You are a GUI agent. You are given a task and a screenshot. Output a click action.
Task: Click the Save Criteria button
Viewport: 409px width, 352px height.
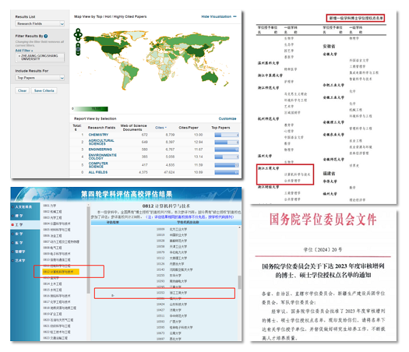(x=46, y=91)
